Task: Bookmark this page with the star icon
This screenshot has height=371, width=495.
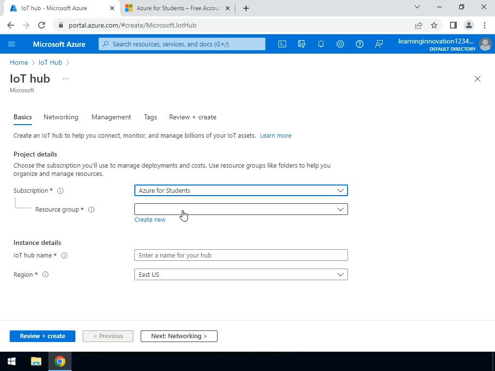Action: tap(434, 25)
